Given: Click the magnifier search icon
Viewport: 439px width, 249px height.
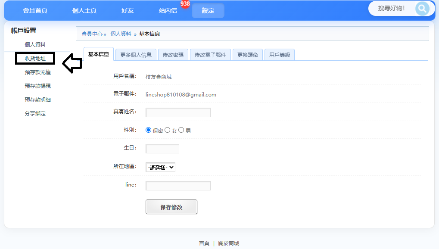Looking at the screenshot, I should tap(422, 8).
